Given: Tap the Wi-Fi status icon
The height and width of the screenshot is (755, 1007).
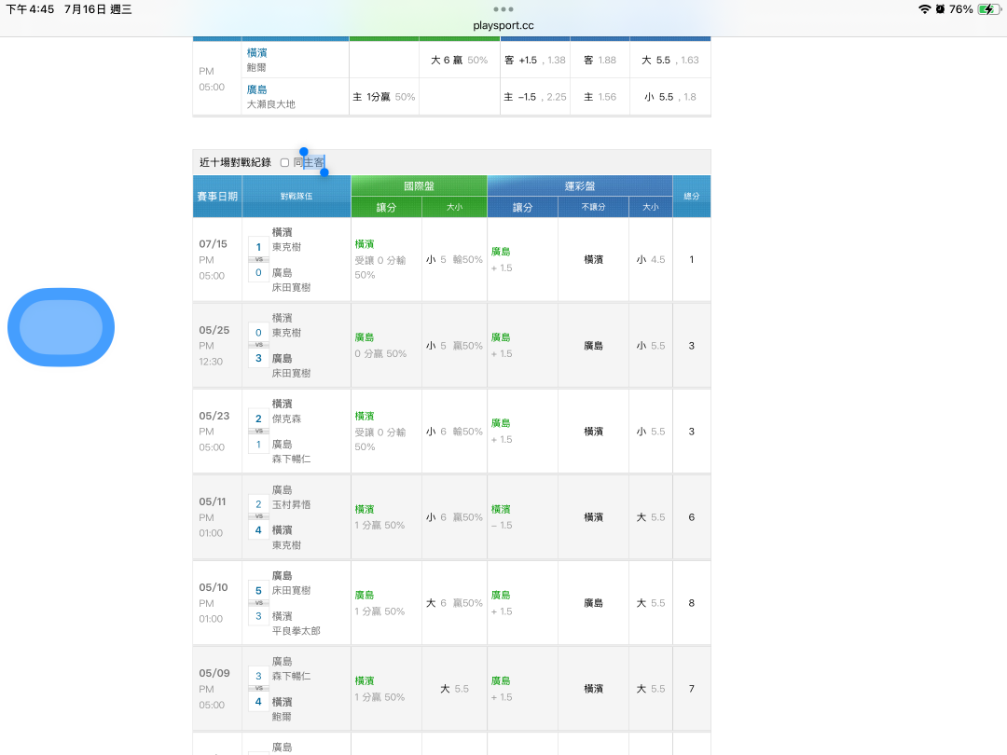Looking at the screenshot, I should point(924,9).
